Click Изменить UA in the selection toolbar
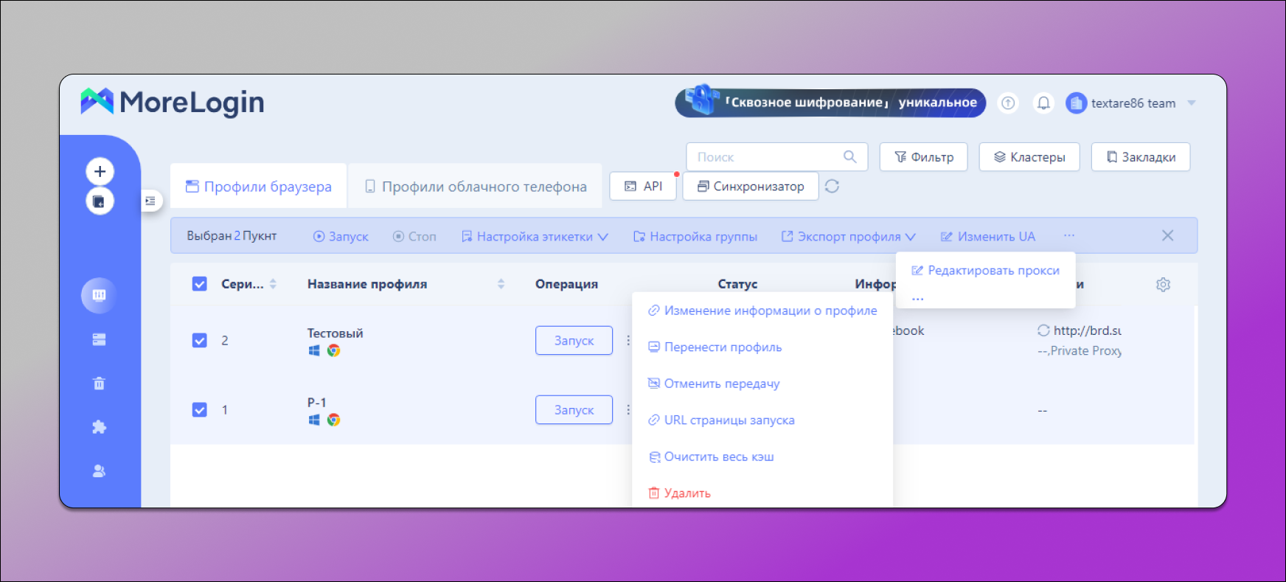 (988, 236)
